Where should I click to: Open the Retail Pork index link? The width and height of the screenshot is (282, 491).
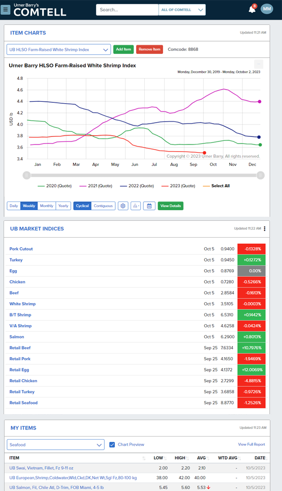tap(20, 359)
